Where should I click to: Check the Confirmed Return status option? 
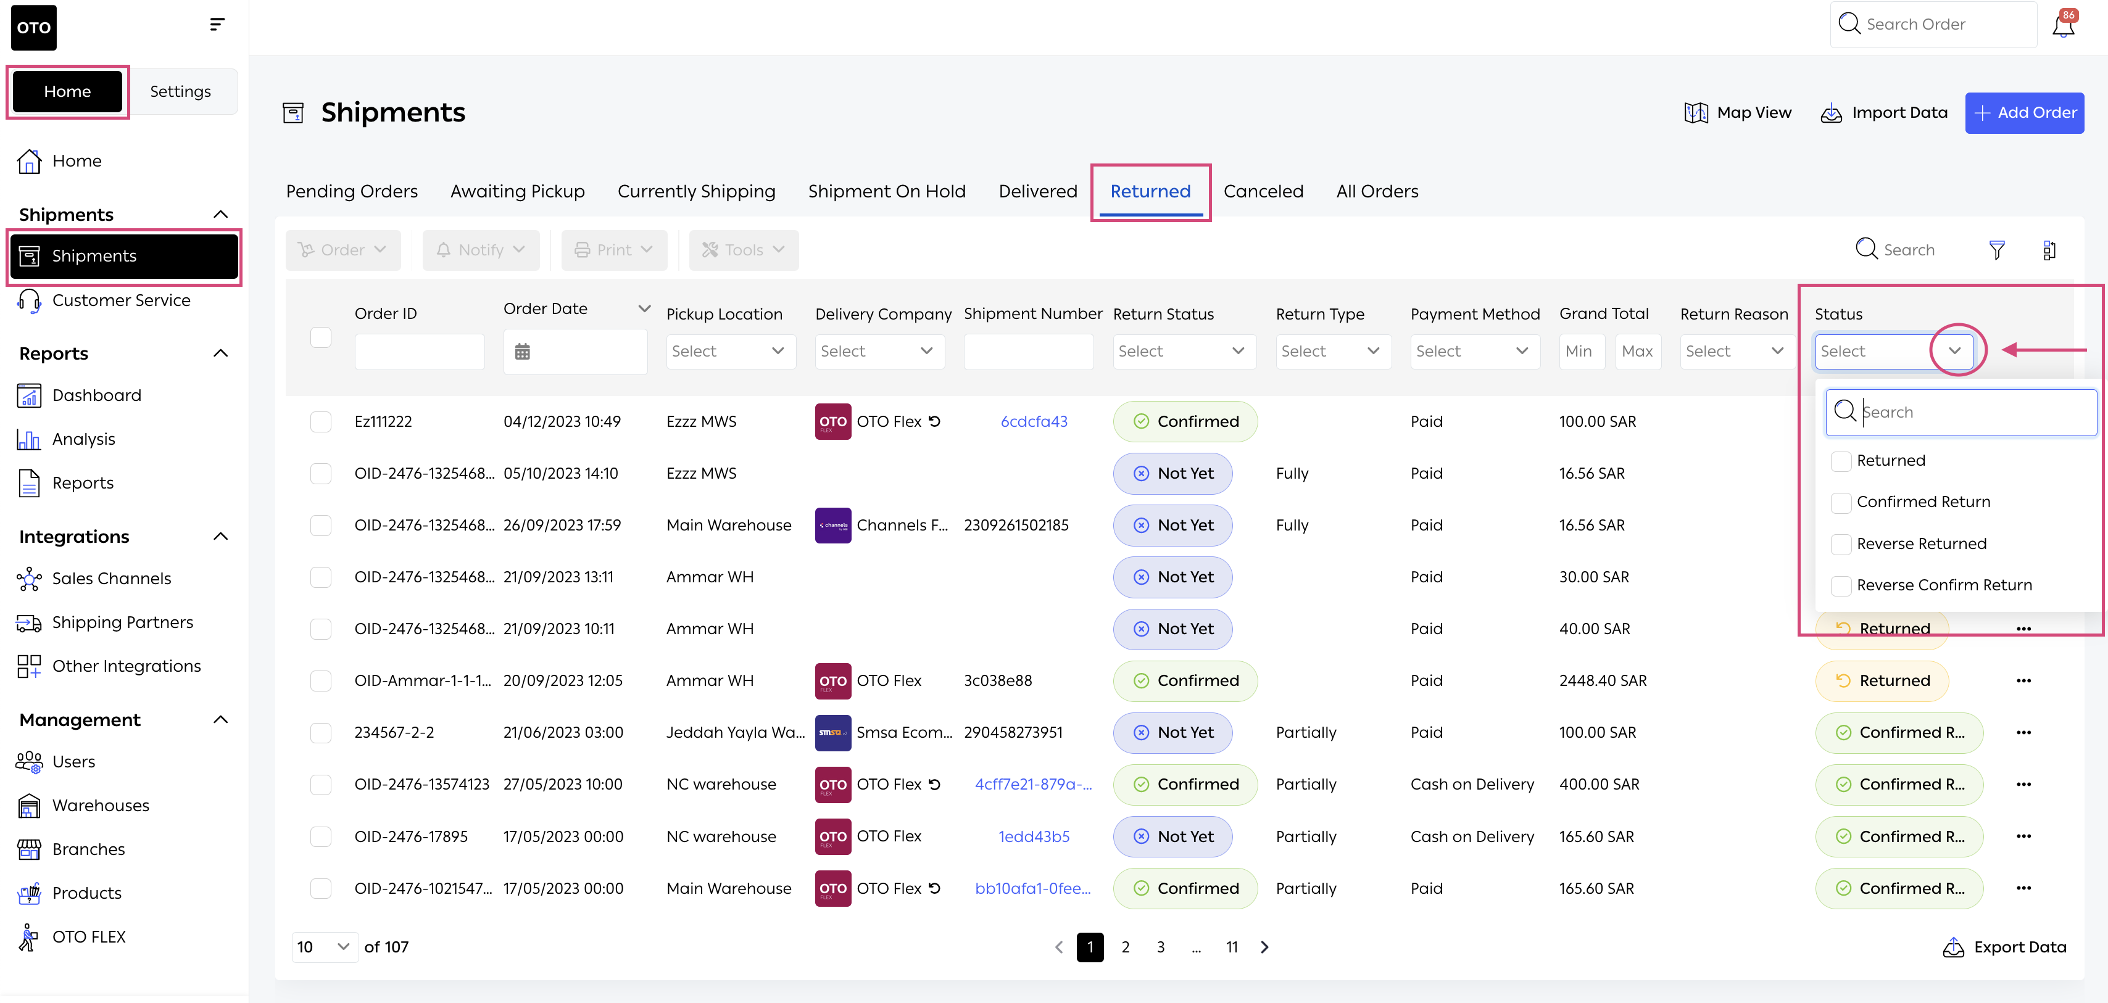tap(1841, 502)
